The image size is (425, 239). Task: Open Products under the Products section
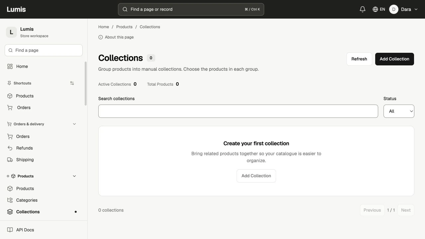[43, 189]
